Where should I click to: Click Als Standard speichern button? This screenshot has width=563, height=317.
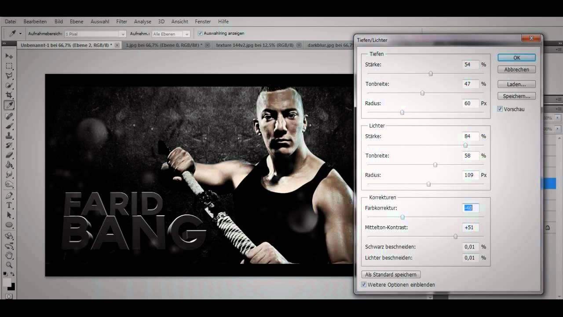click(x=391, y=274)
